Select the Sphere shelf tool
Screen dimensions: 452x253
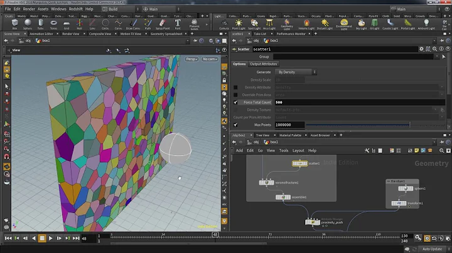coord(28,24)
